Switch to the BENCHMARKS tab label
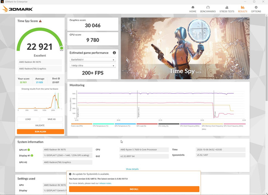The image size is (268, 195). (208, 11)
